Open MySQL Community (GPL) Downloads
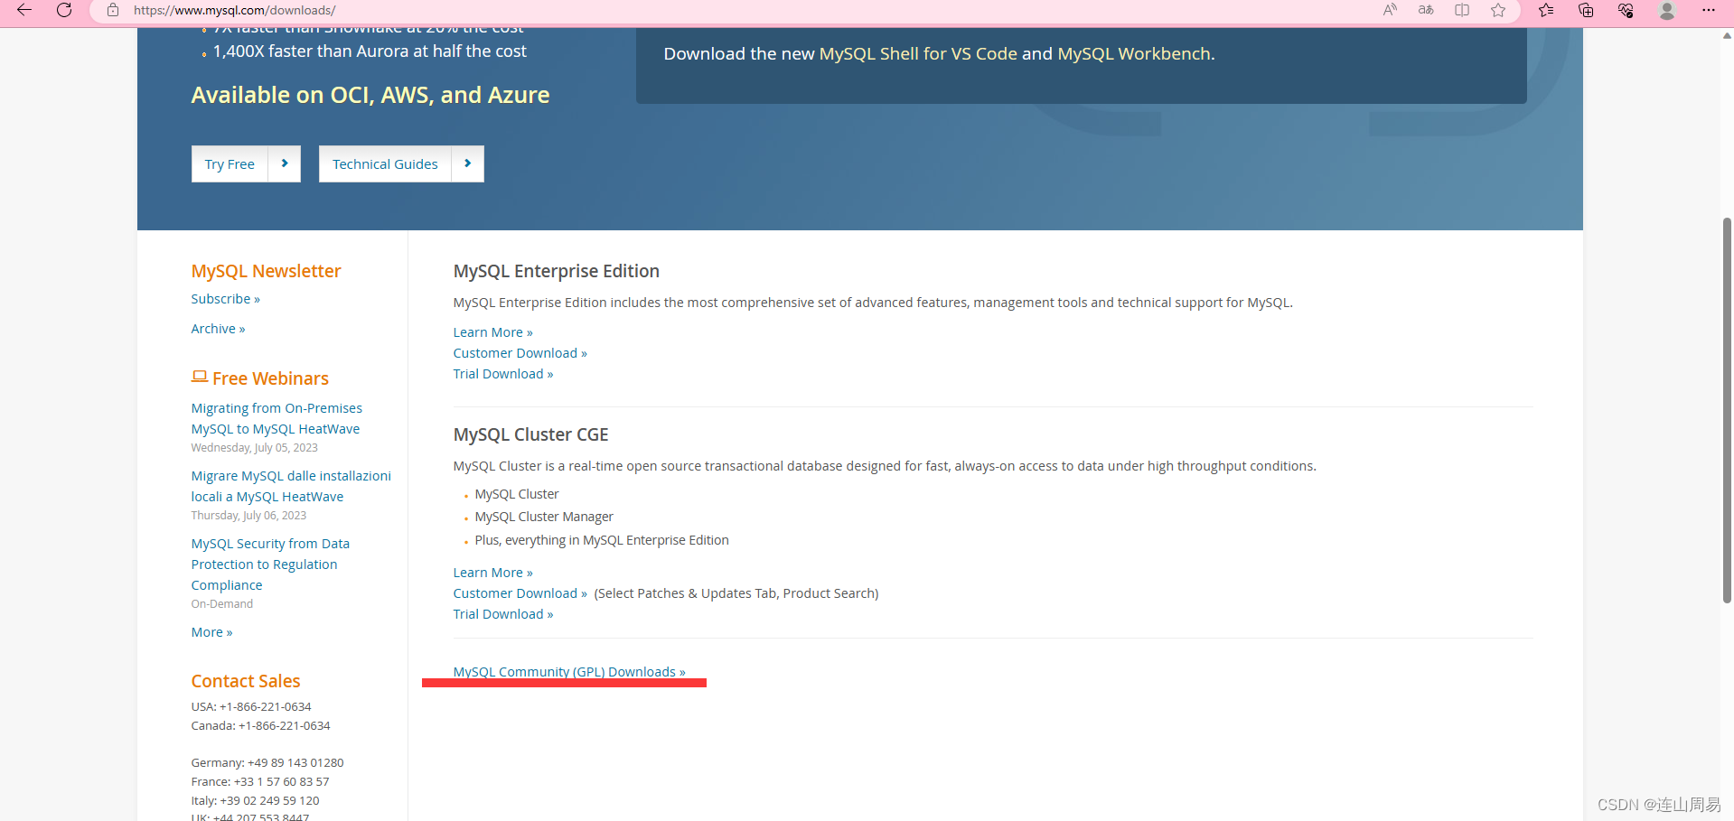The image size is (1734, 821). coord(568,671)
